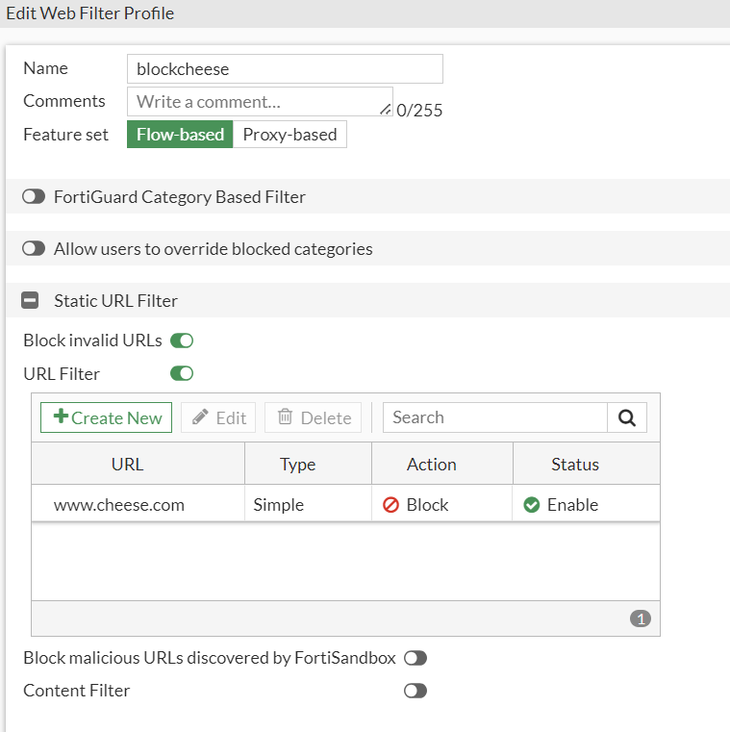The height and width of the screenshot is (732, 730).
Task: Collapse the Static URL Filter section
Action: click(x=31, y=300)
